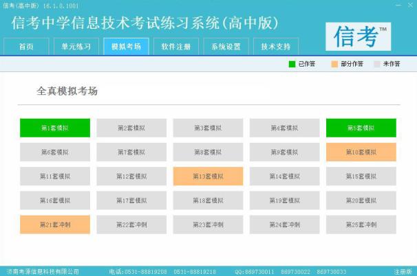Choose the 第8套模拟 exam
The width and height of the screenshot is (417, 276).
[208, 152]
